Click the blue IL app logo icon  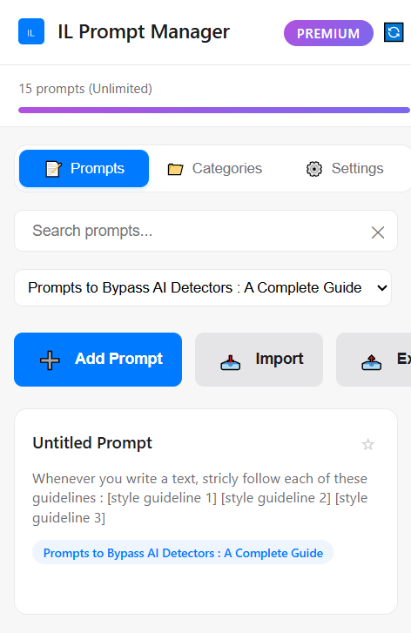click(x=31, y=31)
